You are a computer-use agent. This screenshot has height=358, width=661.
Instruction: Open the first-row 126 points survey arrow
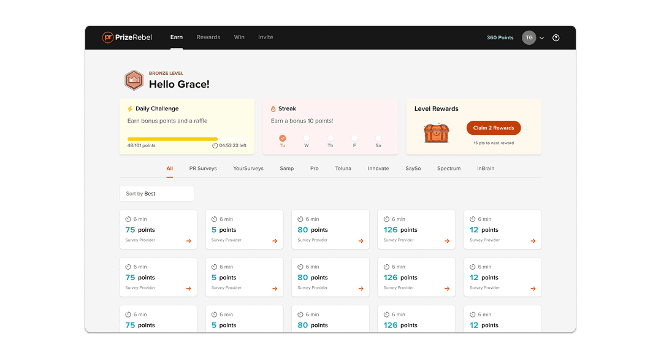(447, 241)
